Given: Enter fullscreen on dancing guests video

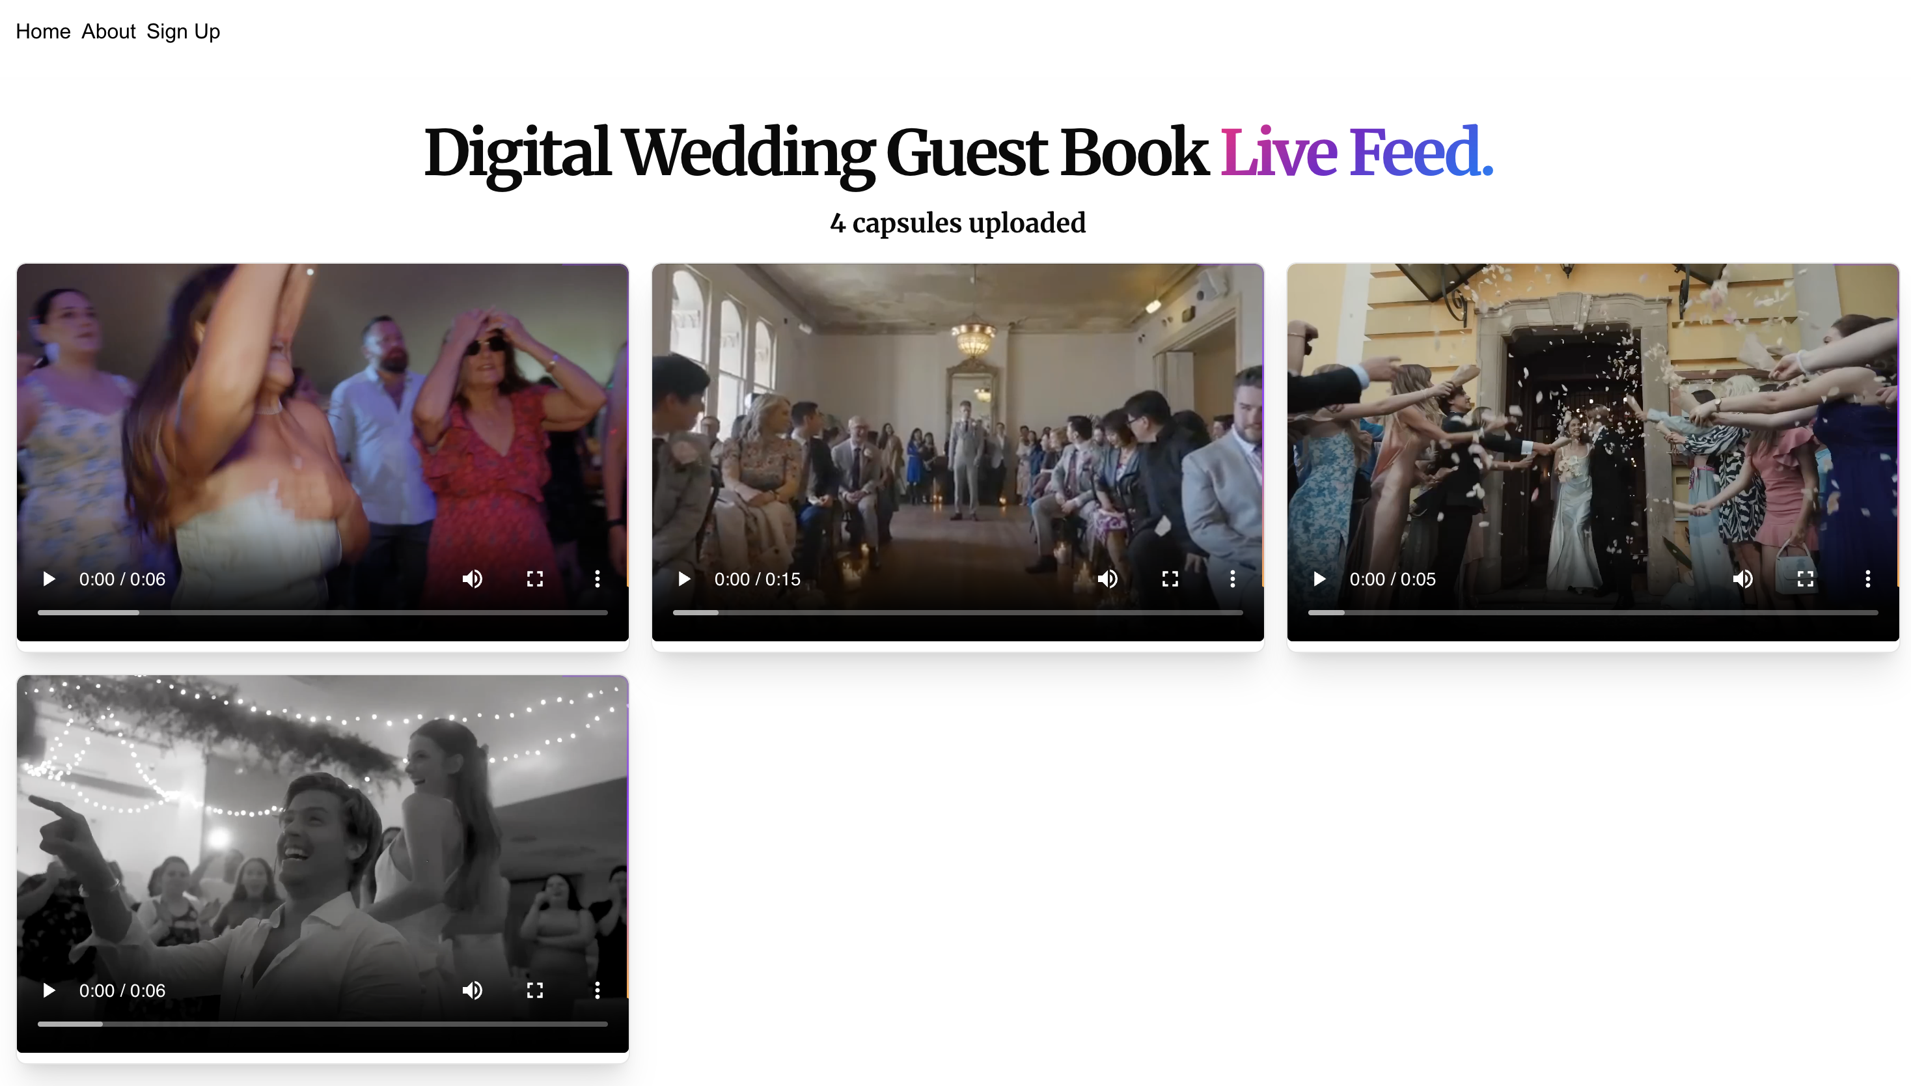Looking at the screenshot, I should (x=534, y=579).
